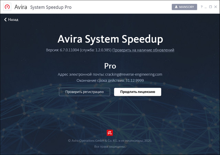Close the Avira System Speedup window
Image resolution: width=220 pixels, height=155 pixels.
tap(216, 7)
